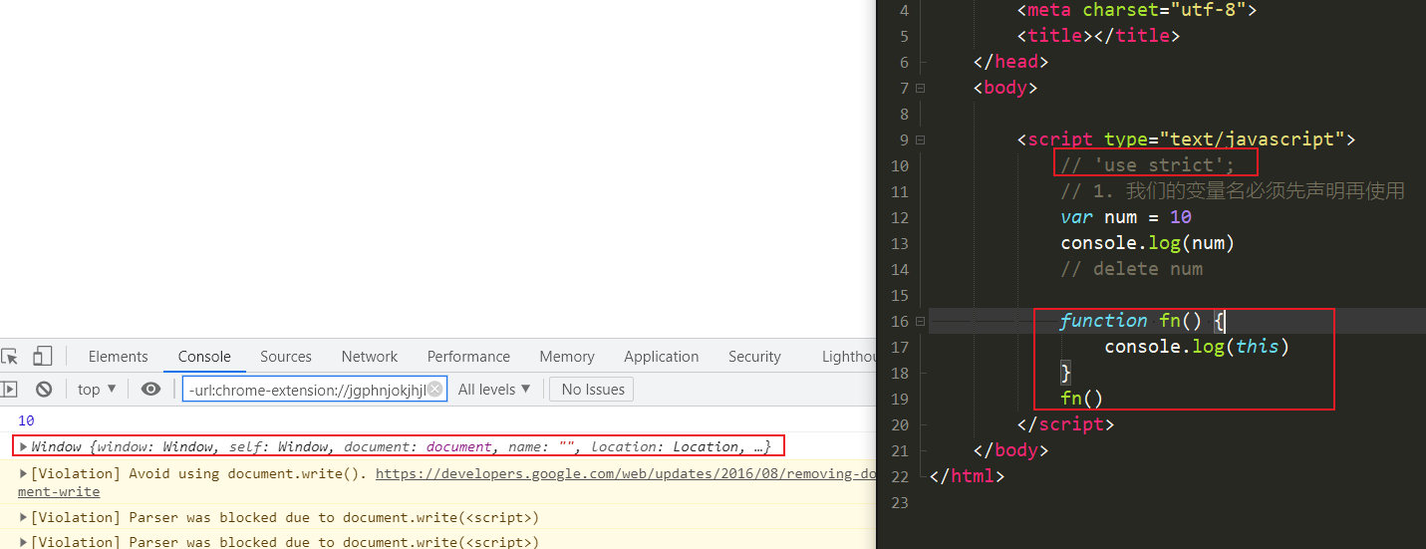Open the developers.google.com document-write link
This screenshot has width=1426, height=549.
[x=625, y=474]
